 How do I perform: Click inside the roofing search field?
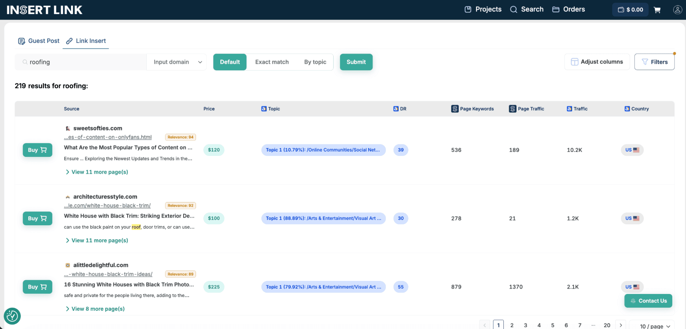click(80, 62)
